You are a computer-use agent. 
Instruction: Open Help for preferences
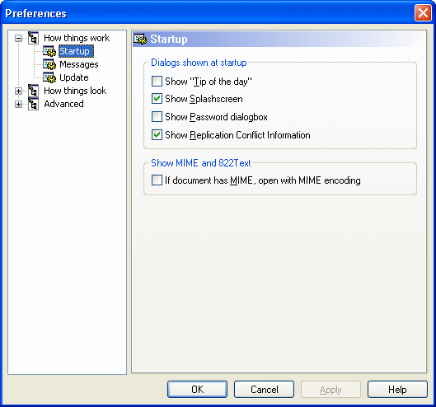[x=397, y=389]
